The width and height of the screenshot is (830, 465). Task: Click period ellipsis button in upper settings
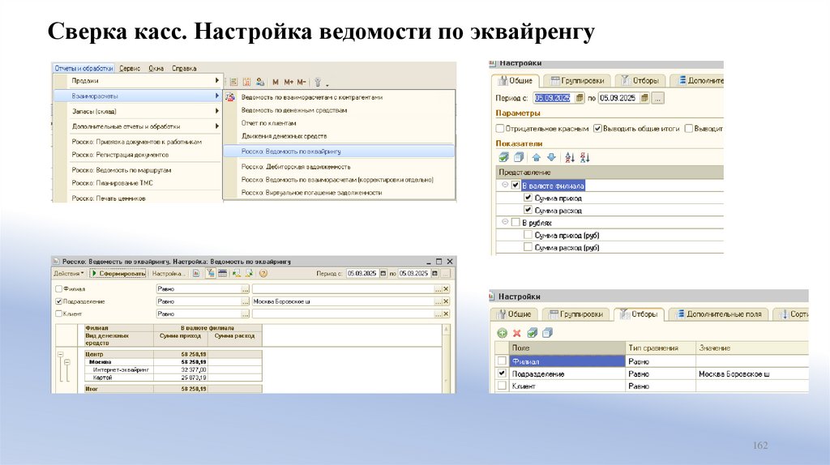click(x=657, y=98)
